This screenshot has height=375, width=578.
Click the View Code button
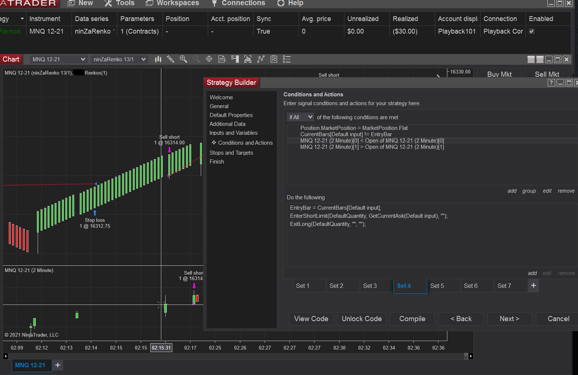coord(311,319)
